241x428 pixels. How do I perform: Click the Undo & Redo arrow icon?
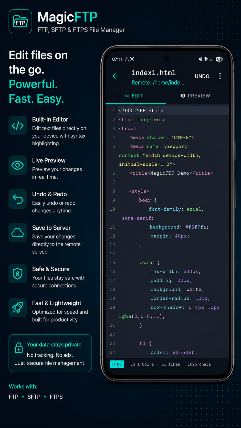(18, 199)
